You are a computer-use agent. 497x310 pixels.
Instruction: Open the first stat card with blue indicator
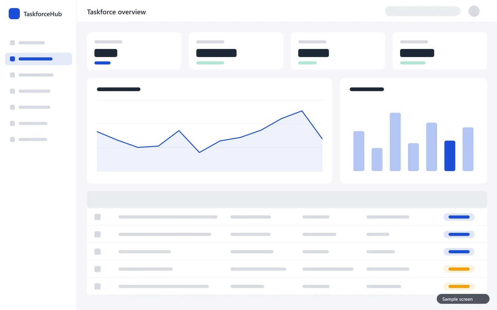coord(134,51)
